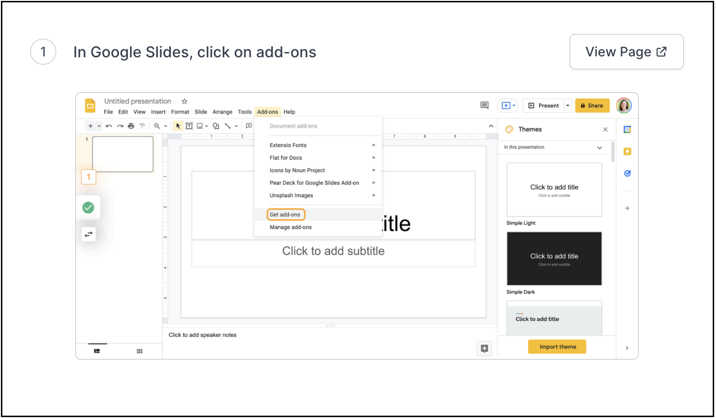Redo the last action
716x418 pixels.
pos(120,126)
